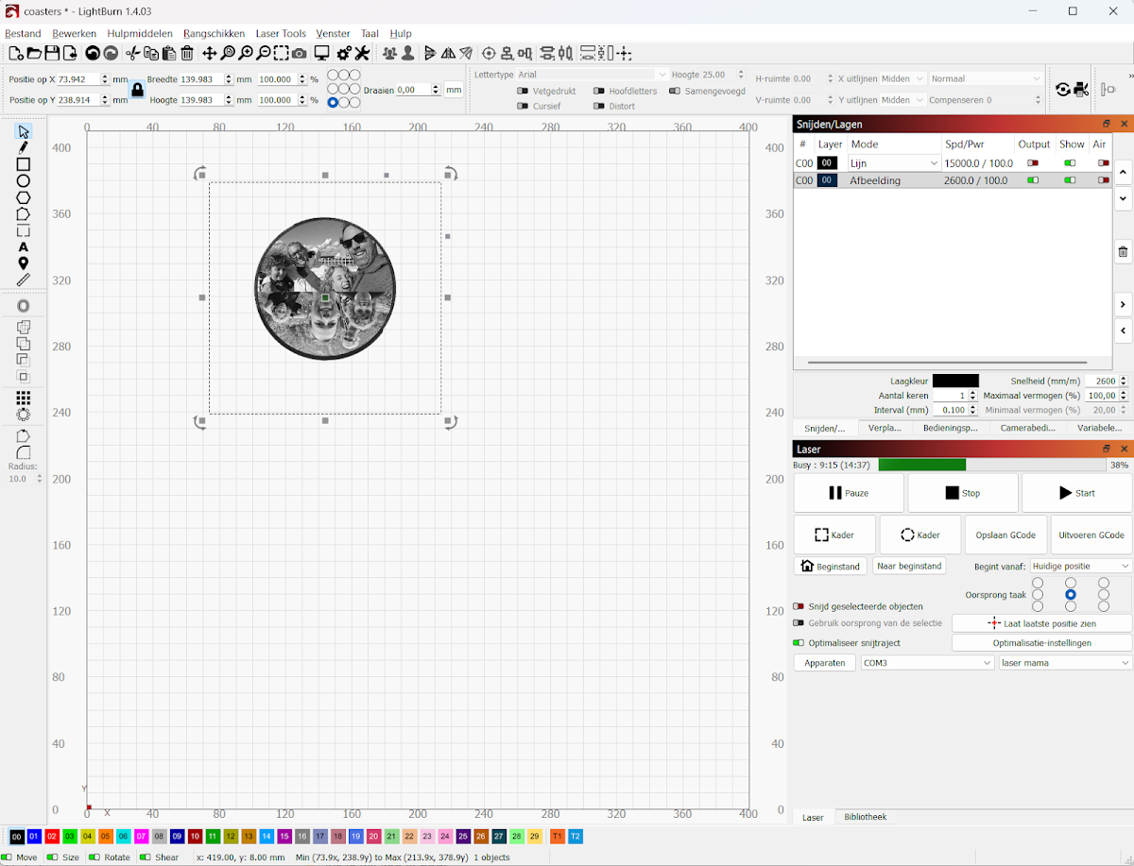Open the Laser Tools menu

[x=281, y=33]
